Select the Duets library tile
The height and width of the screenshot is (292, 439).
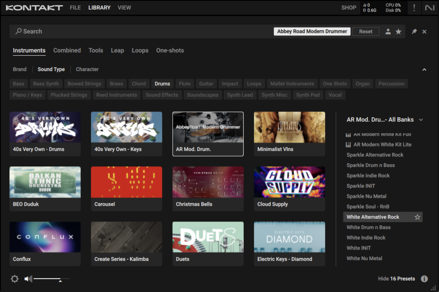click(208, 244)
